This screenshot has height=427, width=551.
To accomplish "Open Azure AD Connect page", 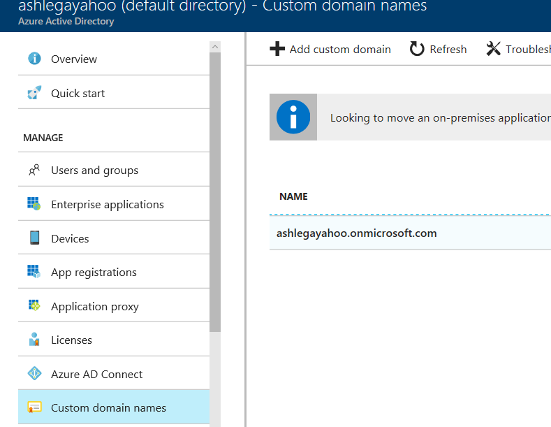I will [96, 374].
